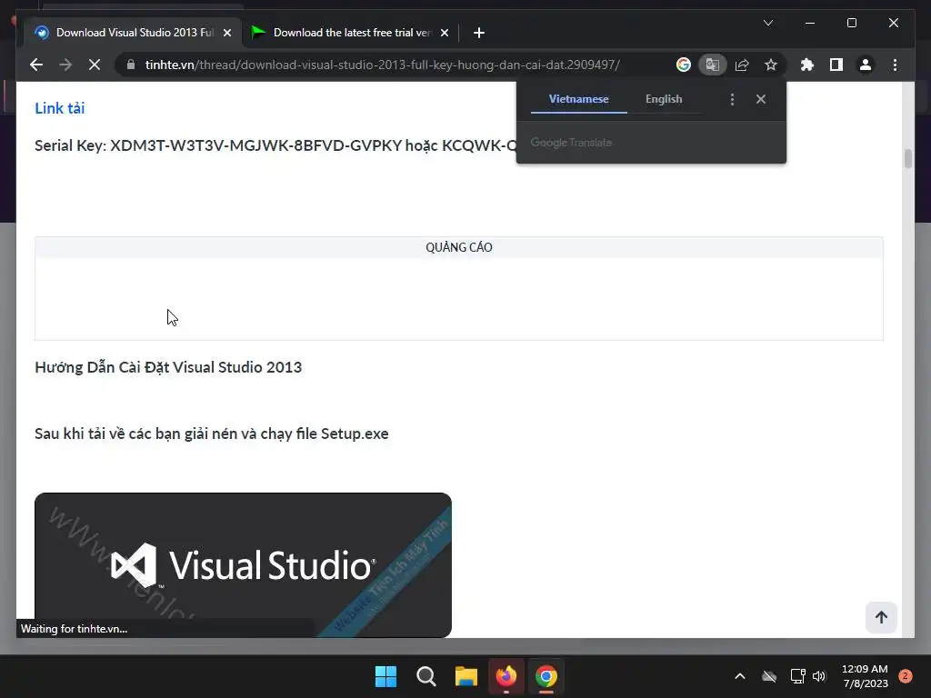Viewport: 931px width, 698px height.
Task: Click the cloud sync tray icon
Action: coord(769,676)
